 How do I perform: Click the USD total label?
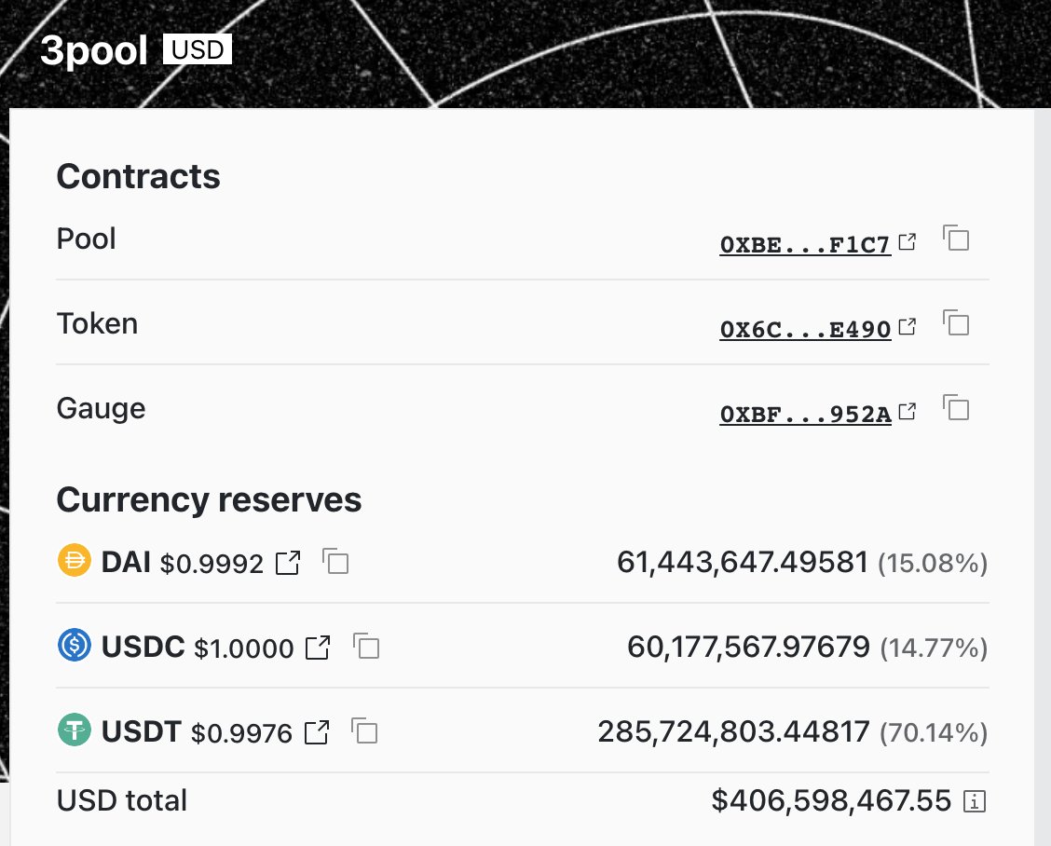122,800
